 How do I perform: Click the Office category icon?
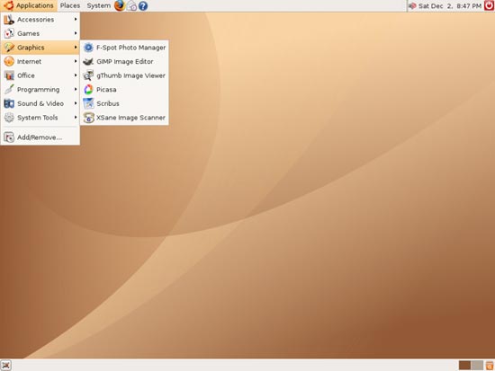pyautogui.click(x=9, y=75)
